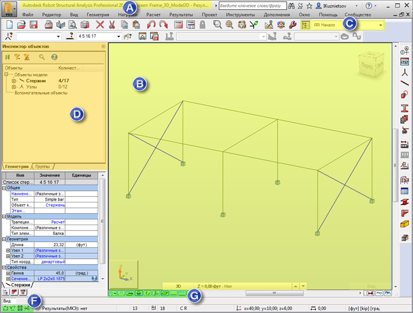Open the blue tables icon in right toolbar
The image size is (413, 313).
pos(405,191)
